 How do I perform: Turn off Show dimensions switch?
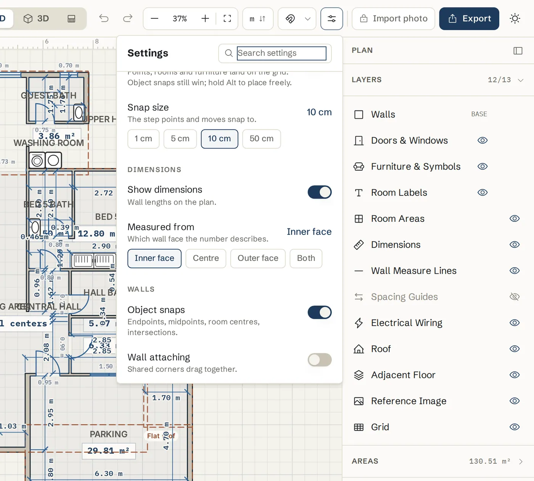pyautogui.click(x=320, y=192)
